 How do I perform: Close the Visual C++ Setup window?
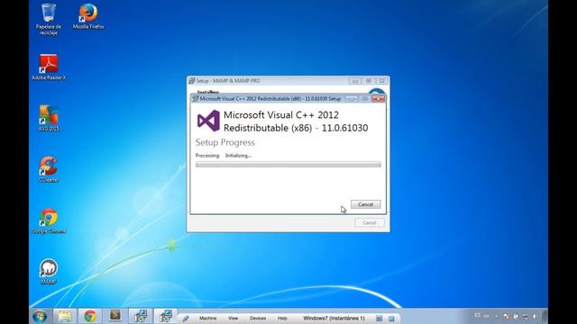pos(378,98)
